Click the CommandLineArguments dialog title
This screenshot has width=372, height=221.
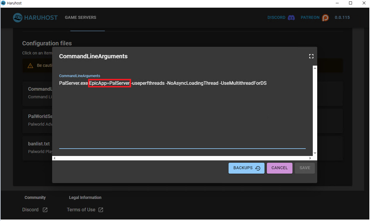(x=93, y=56)
